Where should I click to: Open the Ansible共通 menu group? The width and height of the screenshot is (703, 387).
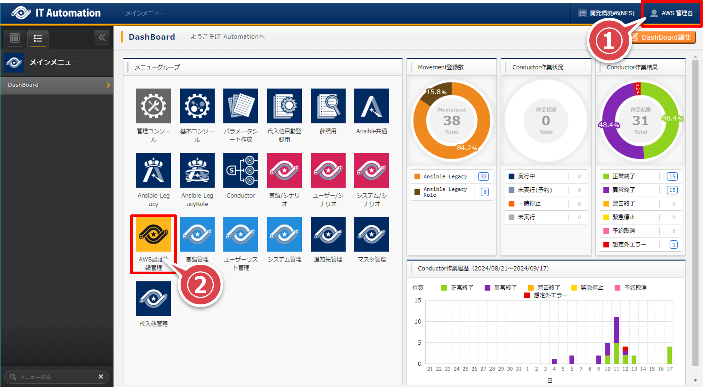pyautogui.click(x=371, y=106)
